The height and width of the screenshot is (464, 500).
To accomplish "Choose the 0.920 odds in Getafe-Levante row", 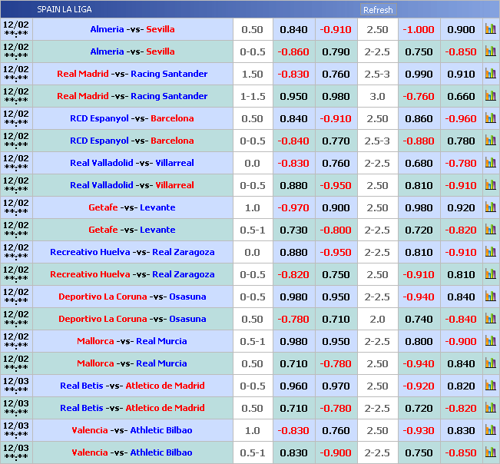I will click(x=461, y=207).
